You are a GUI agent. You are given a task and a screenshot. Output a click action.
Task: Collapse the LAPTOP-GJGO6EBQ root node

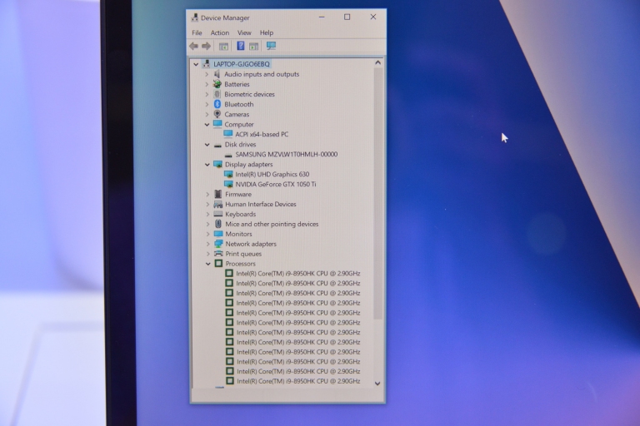tap(196, 64)
